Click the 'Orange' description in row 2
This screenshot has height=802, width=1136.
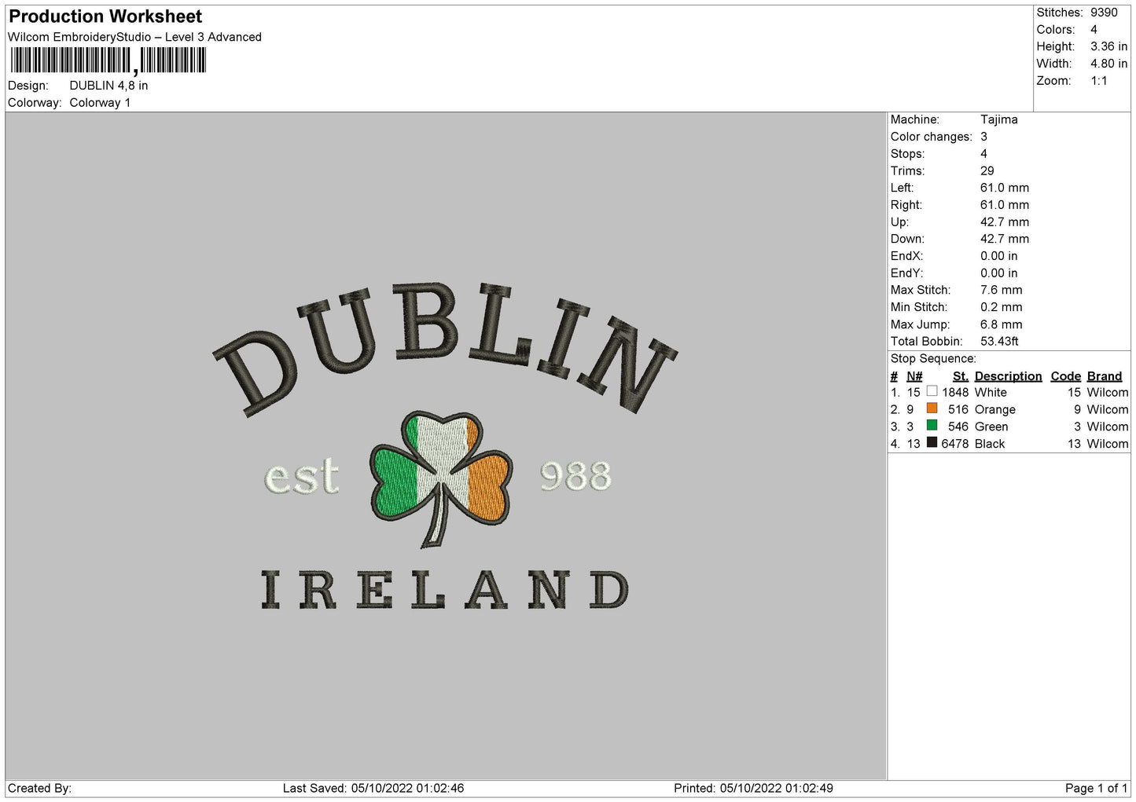[x=995, y=410]
